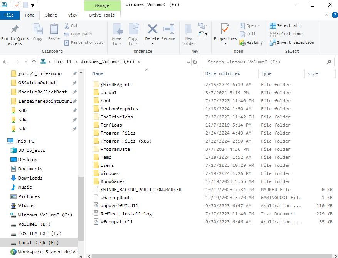Open the Copy to menu
Viewport: 338px width, 258px height.
click(x=133, y=34)
